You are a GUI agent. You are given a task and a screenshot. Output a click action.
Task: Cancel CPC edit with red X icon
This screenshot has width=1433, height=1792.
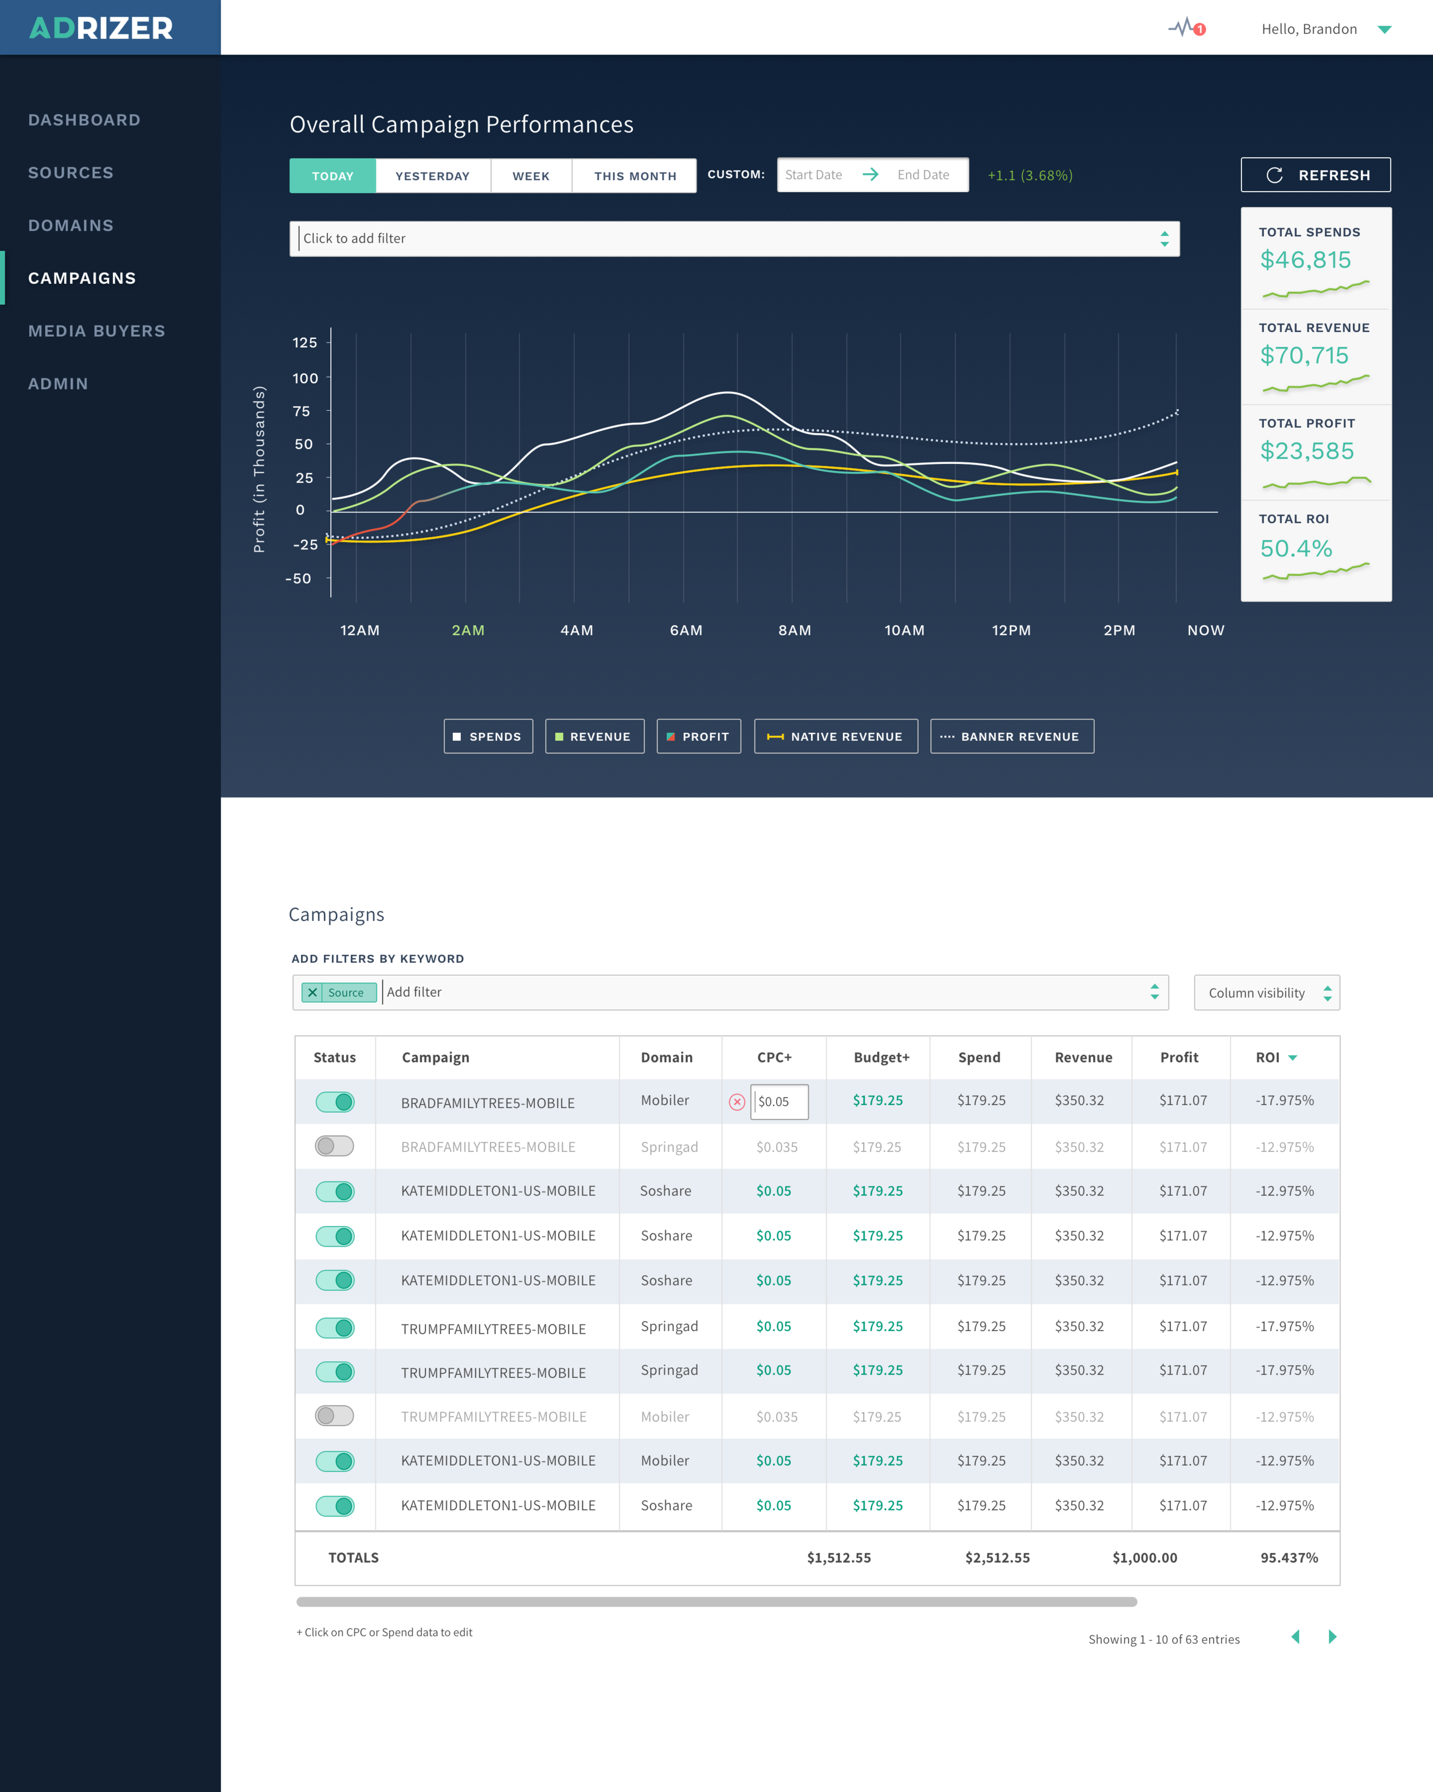coord(737,1102)
